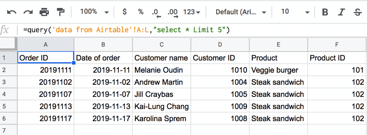Select the Paint format roller icon
The height and width of the screenshot is (135, 367).
click(61, 12)
